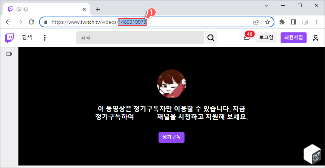Open the three-dot more menu beside 탐색

tap(45, 38)
